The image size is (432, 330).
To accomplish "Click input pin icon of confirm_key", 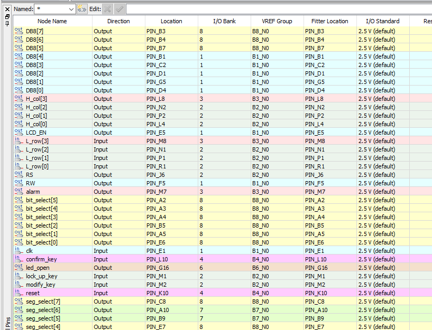I will 19,259.
